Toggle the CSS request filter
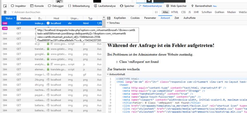 [x=183, y=12]
